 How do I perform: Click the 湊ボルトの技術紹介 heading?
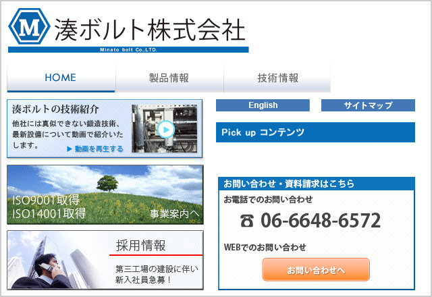pos(55,109)
